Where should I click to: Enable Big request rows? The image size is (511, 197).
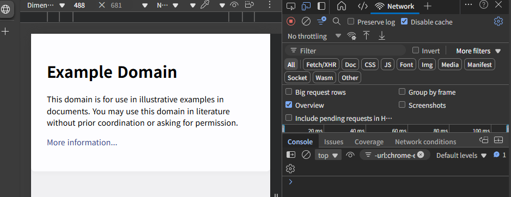[289, 92]
